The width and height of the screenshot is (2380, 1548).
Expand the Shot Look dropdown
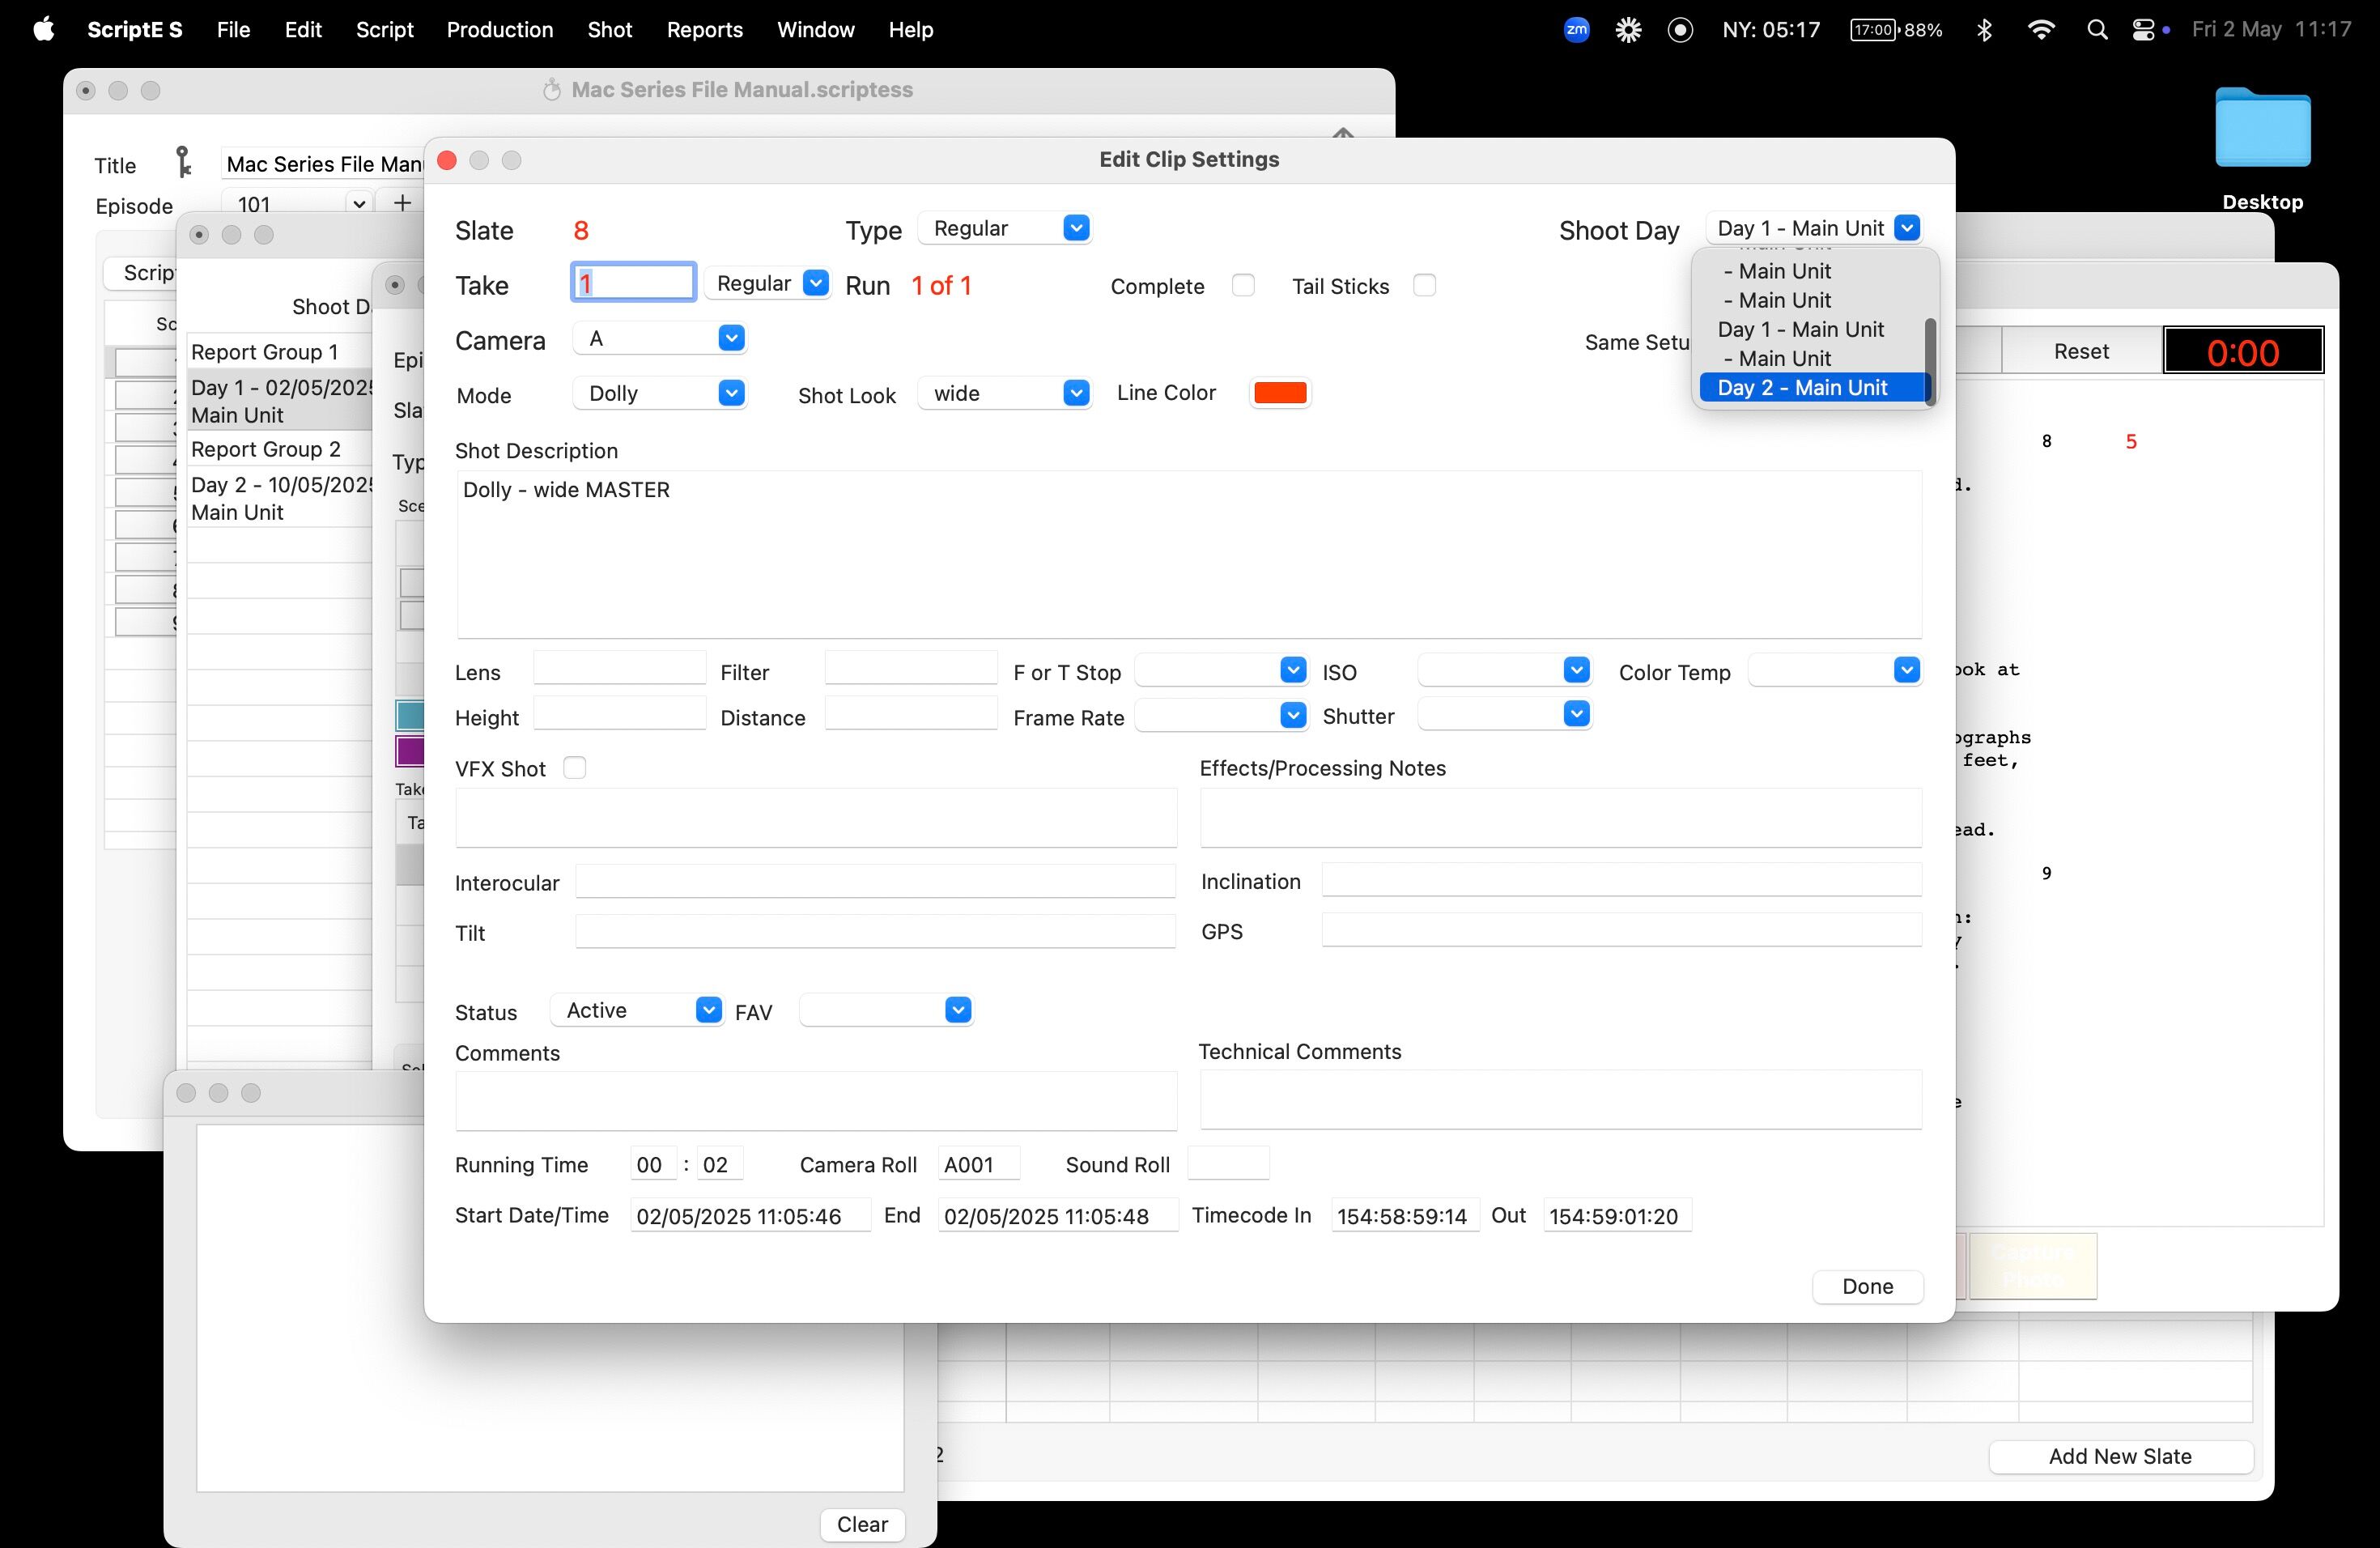pyautogui.click(x=1004, y=393)
